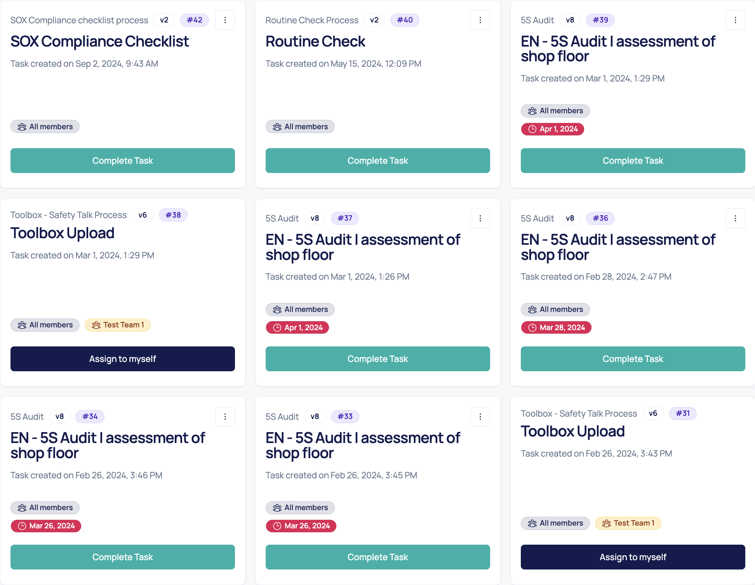
Task: Click the v6 version badge on task #31
Action: [x=653, y=414]
